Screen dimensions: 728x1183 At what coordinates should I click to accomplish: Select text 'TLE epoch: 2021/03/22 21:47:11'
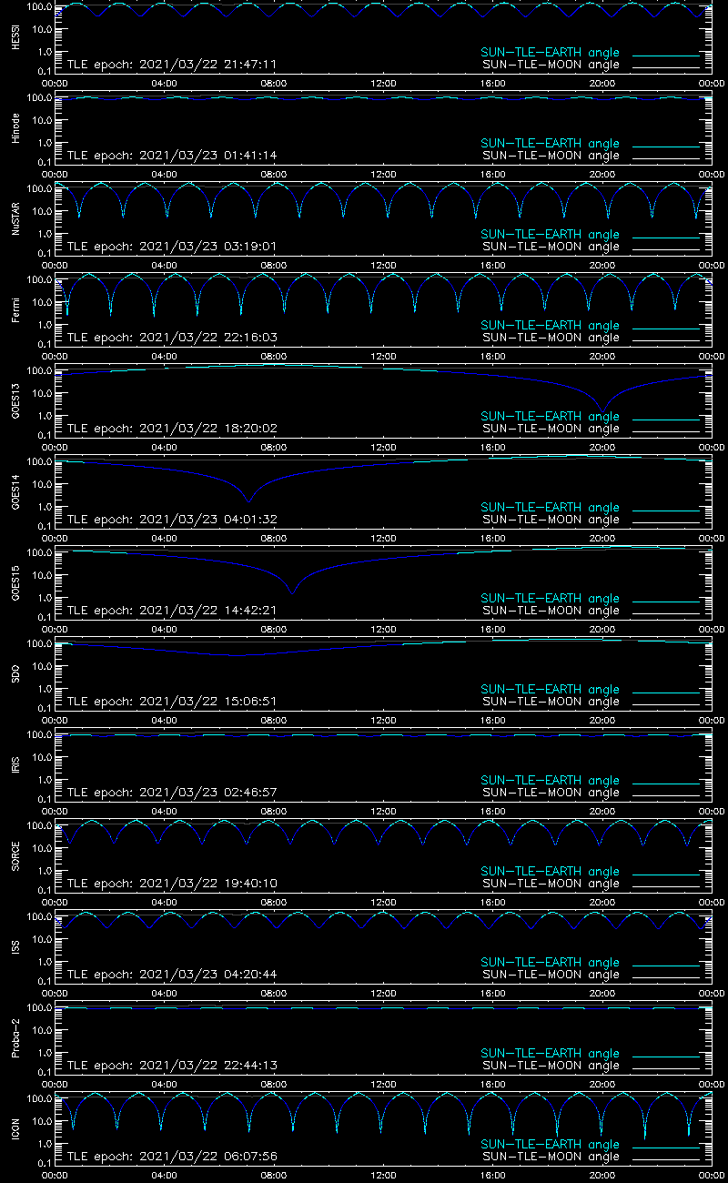(x=172, y=65)
